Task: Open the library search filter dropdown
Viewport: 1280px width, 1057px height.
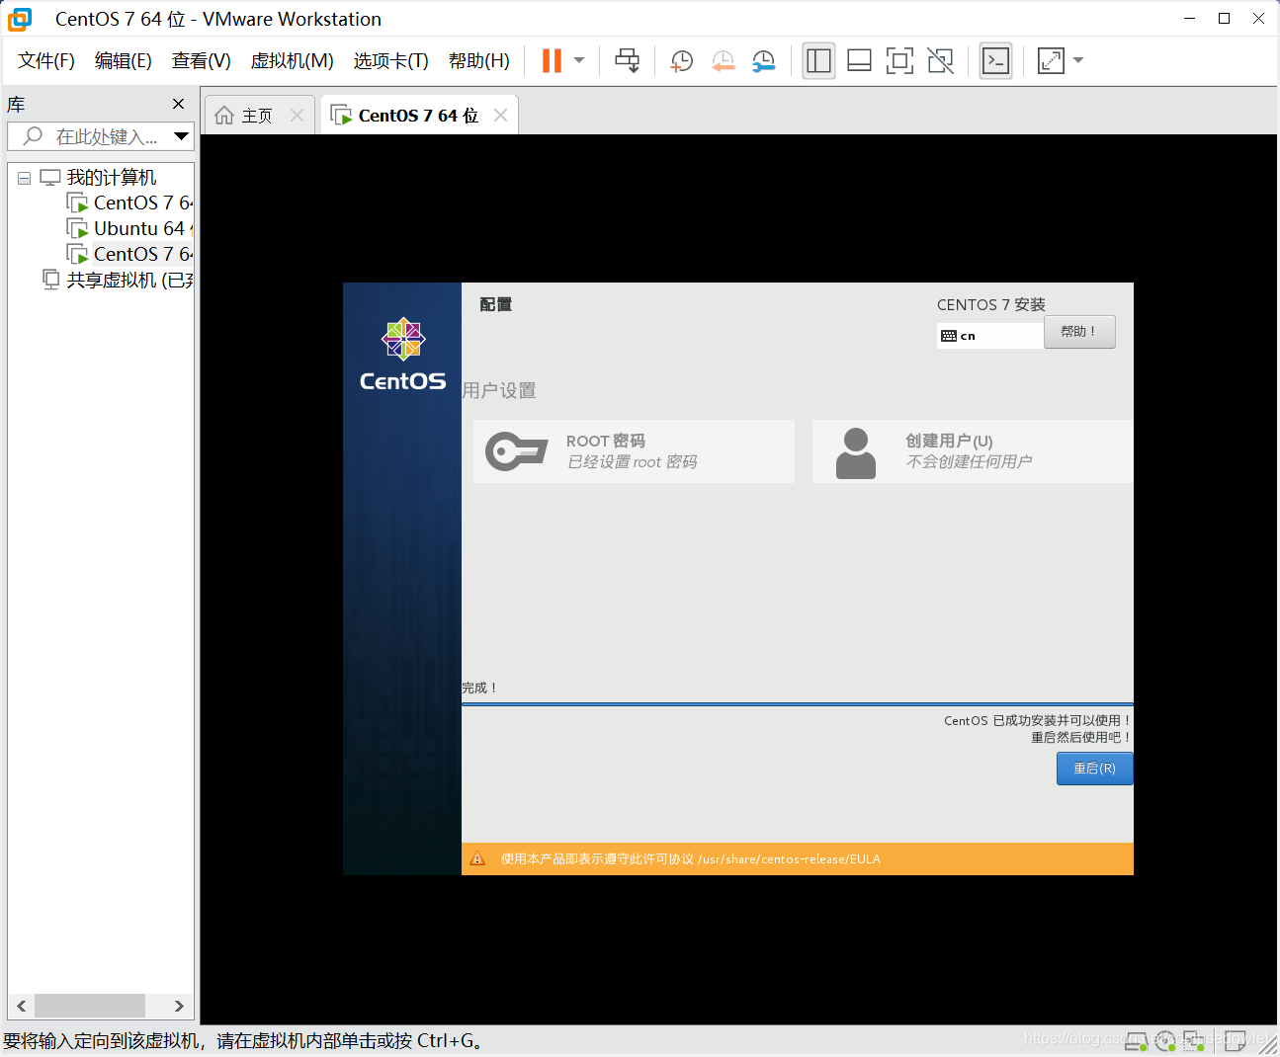Action: coord(181,136)
